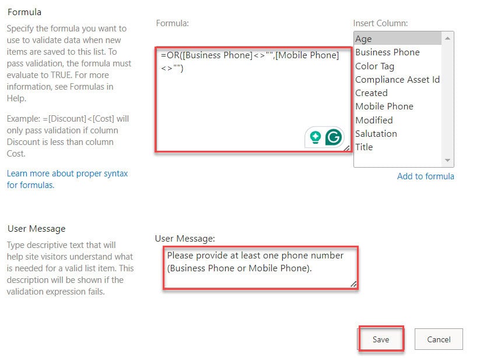Click the User Message box resize handle
The width and height of the screenshot is (480, 358).
click(x=353, y=284)
